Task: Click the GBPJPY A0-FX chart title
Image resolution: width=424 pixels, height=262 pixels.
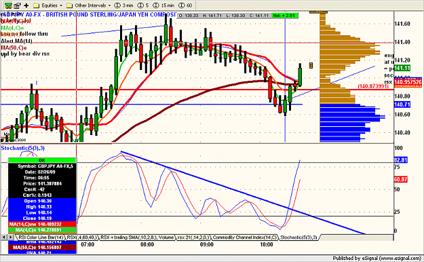Action: 88,14
